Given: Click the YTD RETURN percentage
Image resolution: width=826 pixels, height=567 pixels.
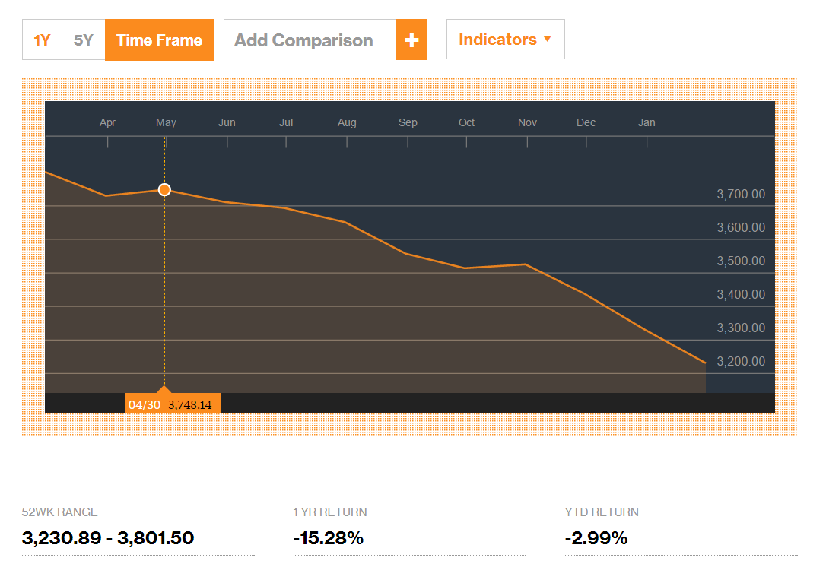Looking at the screenshot, I should pos(596,538).
